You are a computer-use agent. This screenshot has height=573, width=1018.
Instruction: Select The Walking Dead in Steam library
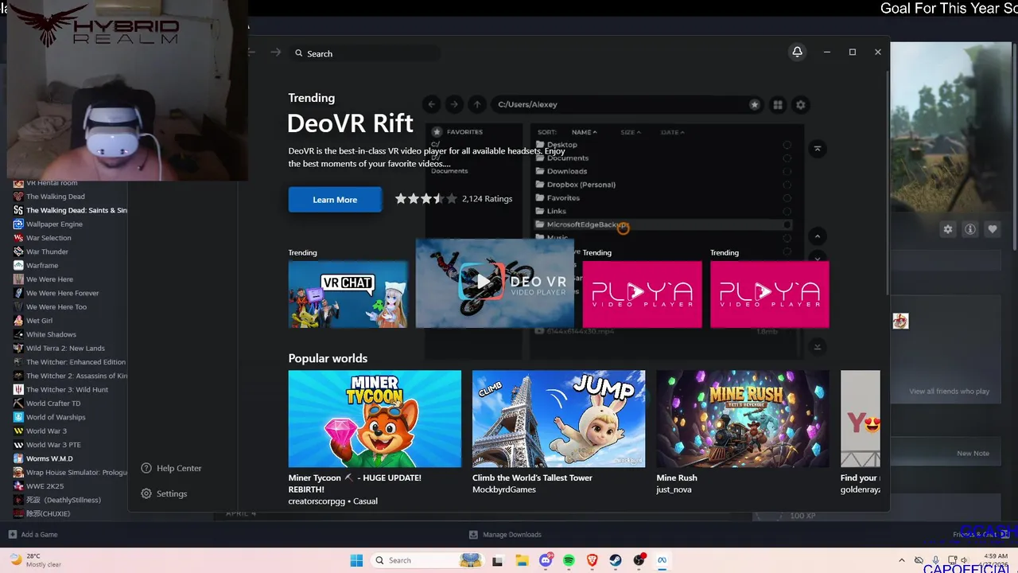coord(55,197)
